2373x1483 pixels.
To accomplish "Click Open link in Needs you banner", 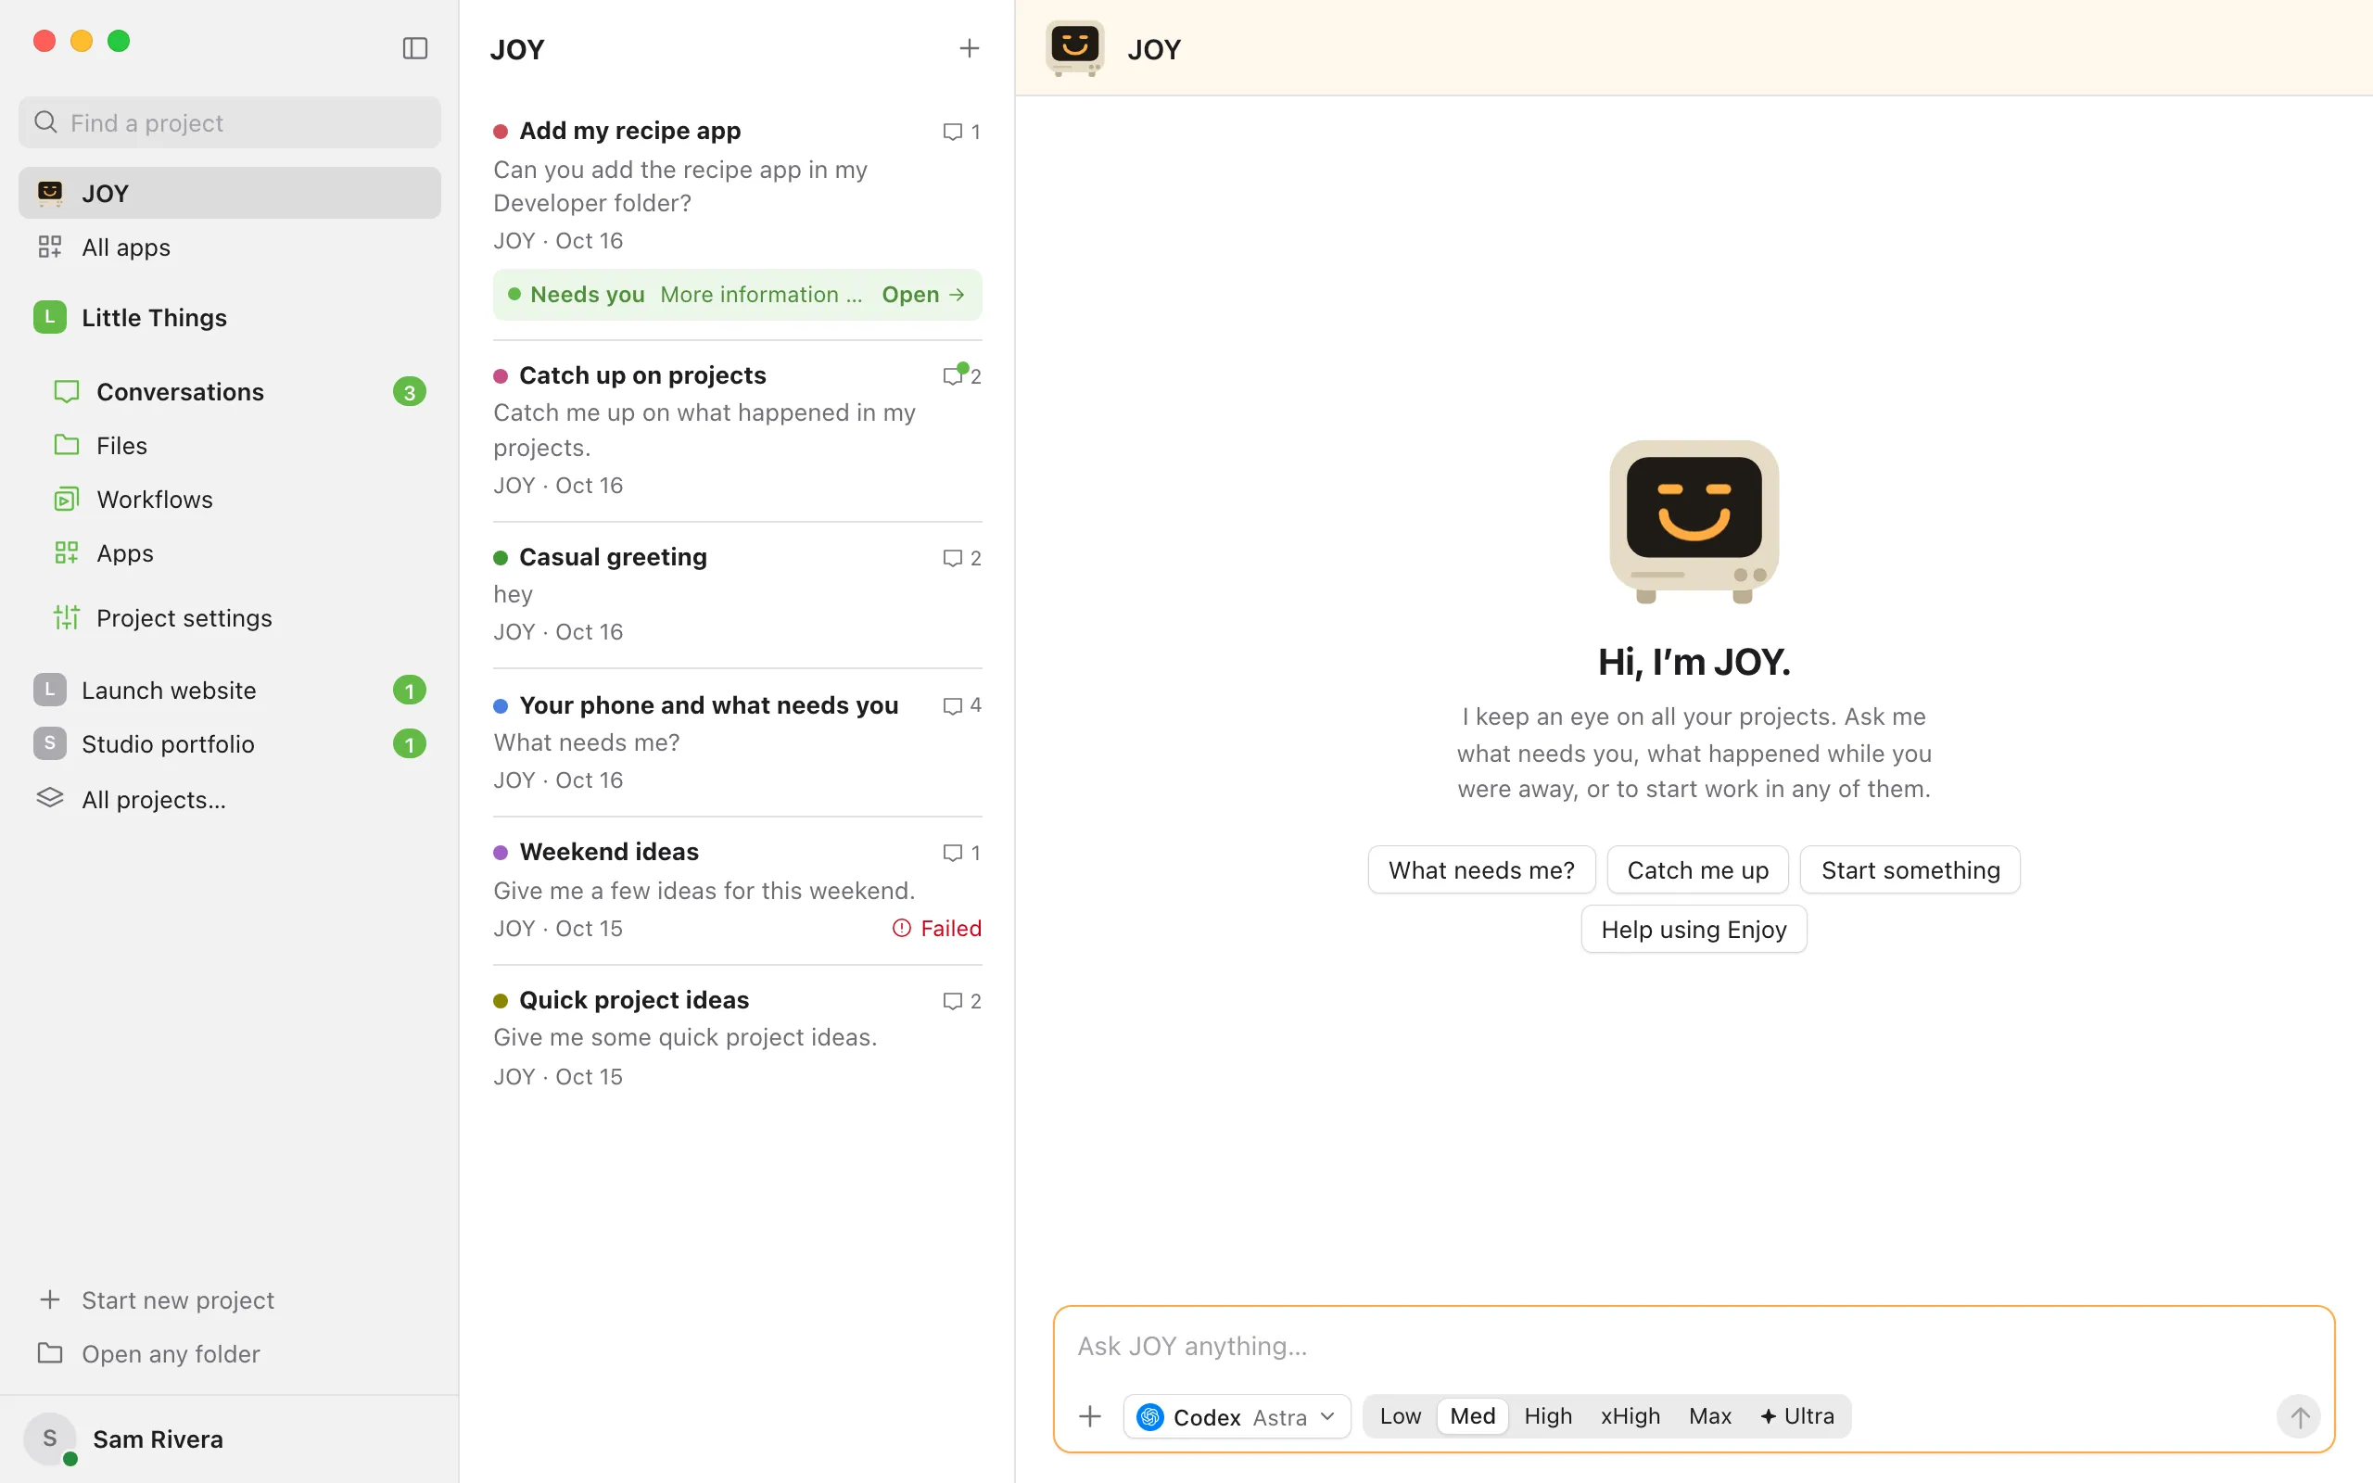I will pos(922,294).
